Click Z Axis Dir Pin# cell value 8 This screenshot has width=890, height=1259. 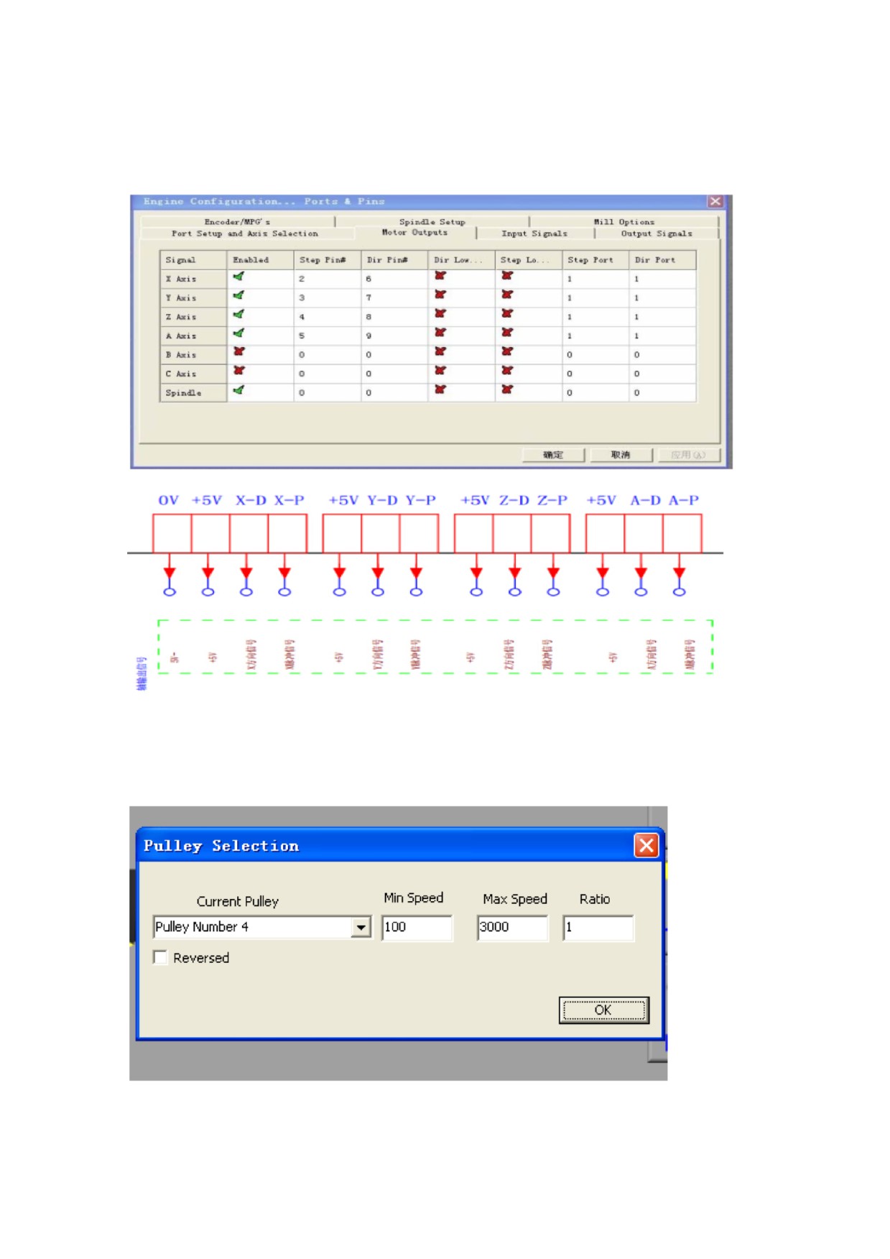(x=394, y=317)
